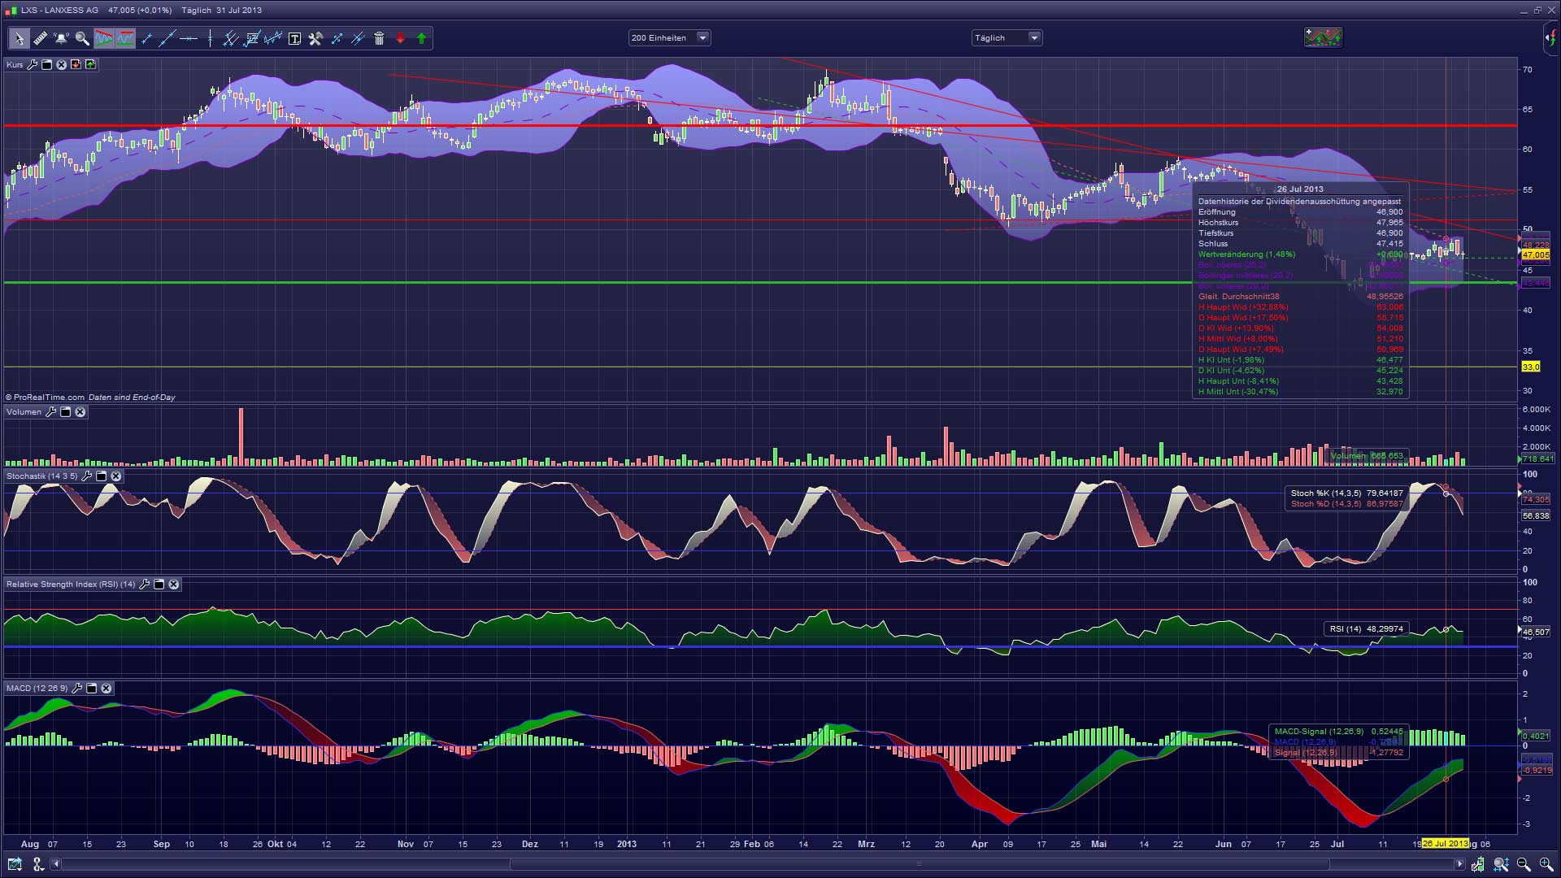Toggle the trendline channel display button

point(104,38)
